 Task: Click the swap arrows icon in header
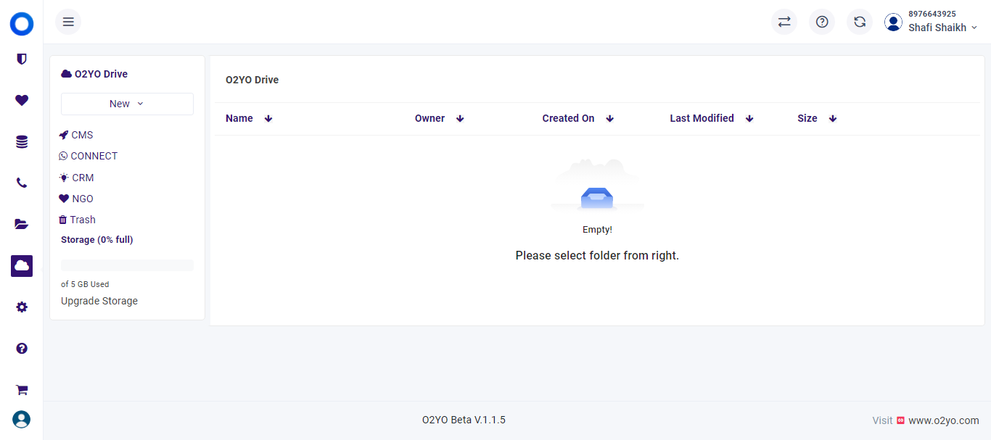tap(784, 22)
